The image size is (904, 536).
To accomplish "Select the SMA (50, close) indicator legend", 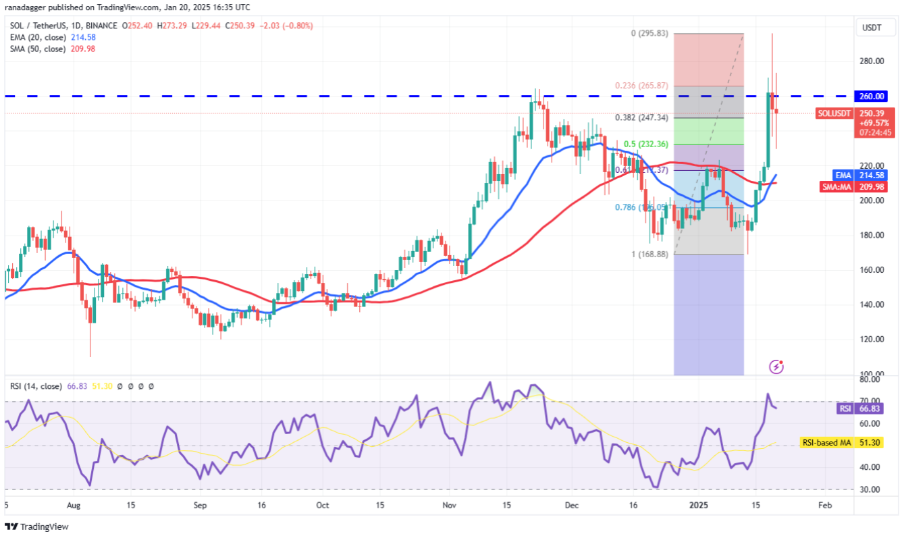I will 52,49.
